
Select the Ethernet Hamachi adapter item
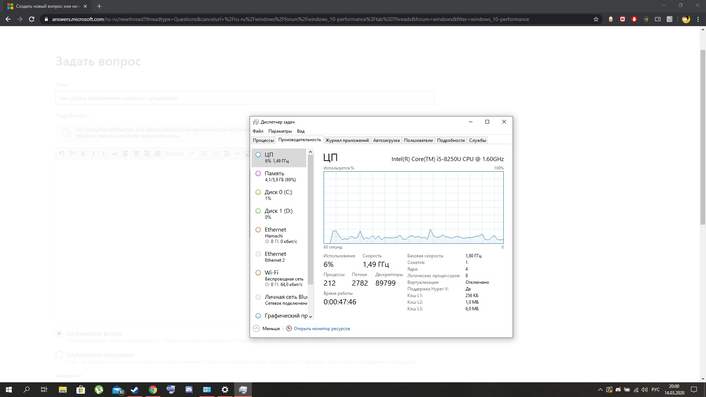[x=279, y=235]
